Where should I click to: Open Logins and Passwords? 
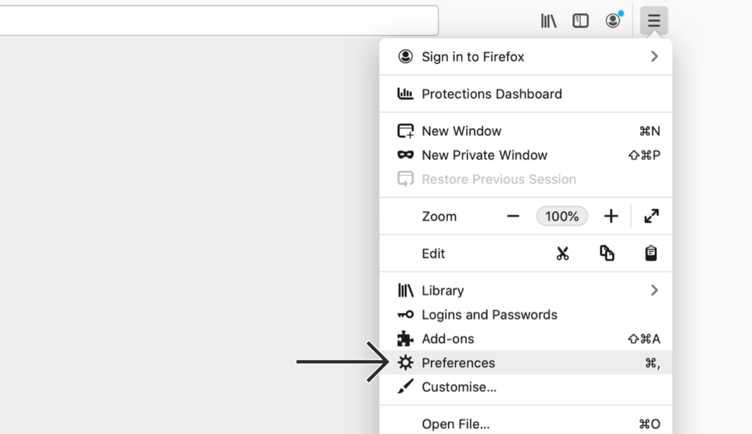(x=526, y=314)
